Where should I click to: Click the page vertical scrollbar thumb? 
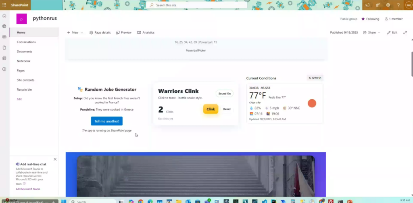pos(412,64)
